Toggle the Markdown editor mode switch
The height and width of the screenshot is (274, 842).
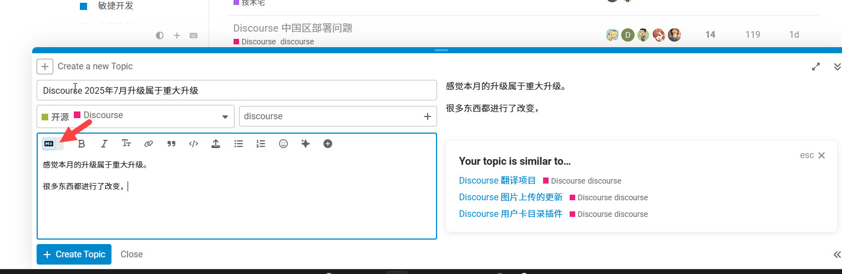[53, 144]
